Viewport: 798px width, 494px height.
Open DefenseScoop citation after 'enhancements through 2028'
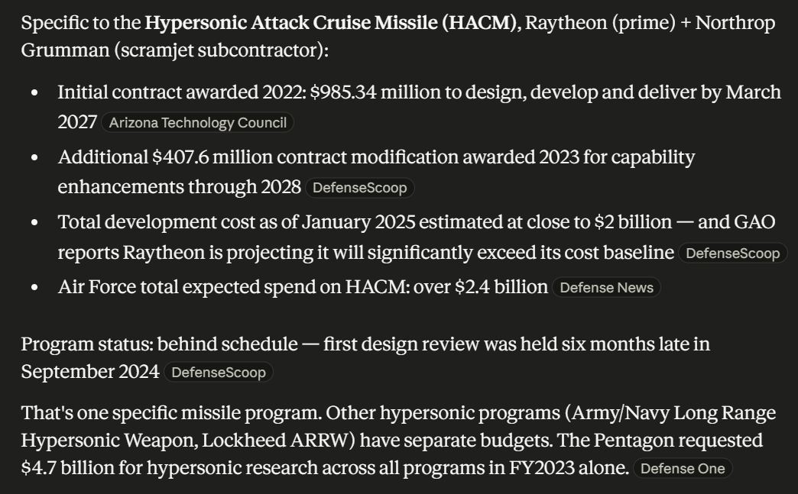pyautogui.click(x=360, y=188)
